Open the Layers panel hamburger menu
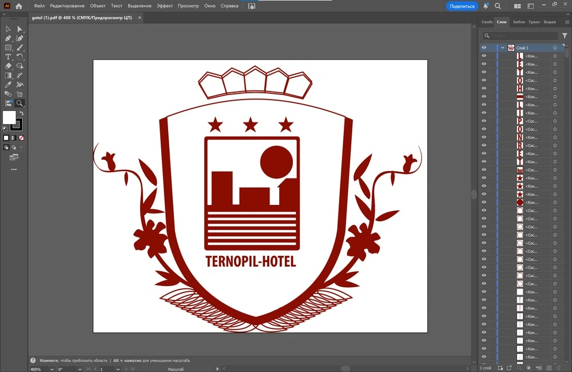 click(567, 22)
